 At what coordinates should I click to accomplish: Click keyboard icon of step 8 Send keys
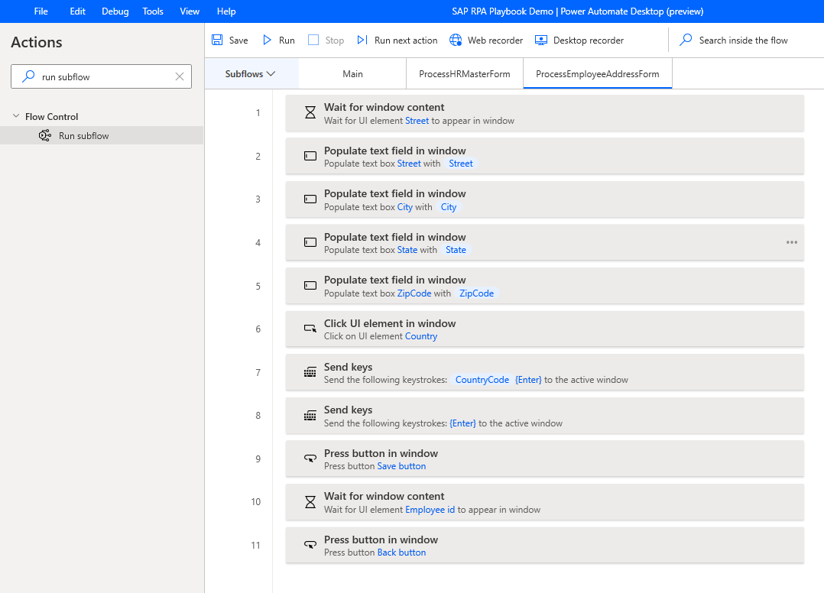(310, 416)
